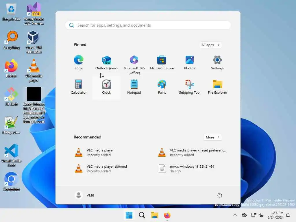Select the Chromium desktop shortcut

point(11,182)
